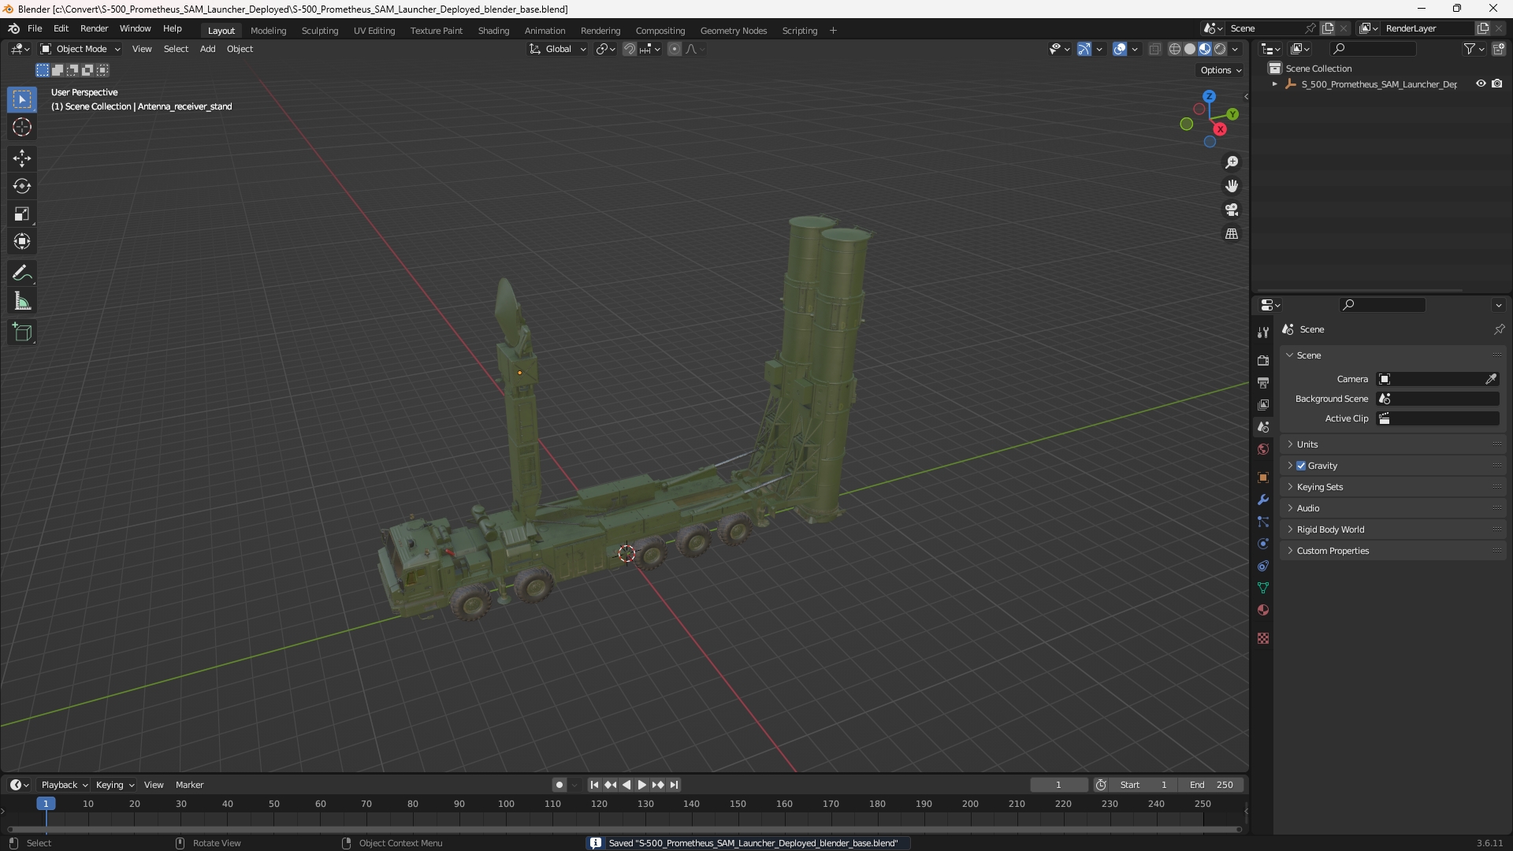Screen dimensions: 1513x851
Task: Select the Measure tool
Action: click(x=22, y=301)
